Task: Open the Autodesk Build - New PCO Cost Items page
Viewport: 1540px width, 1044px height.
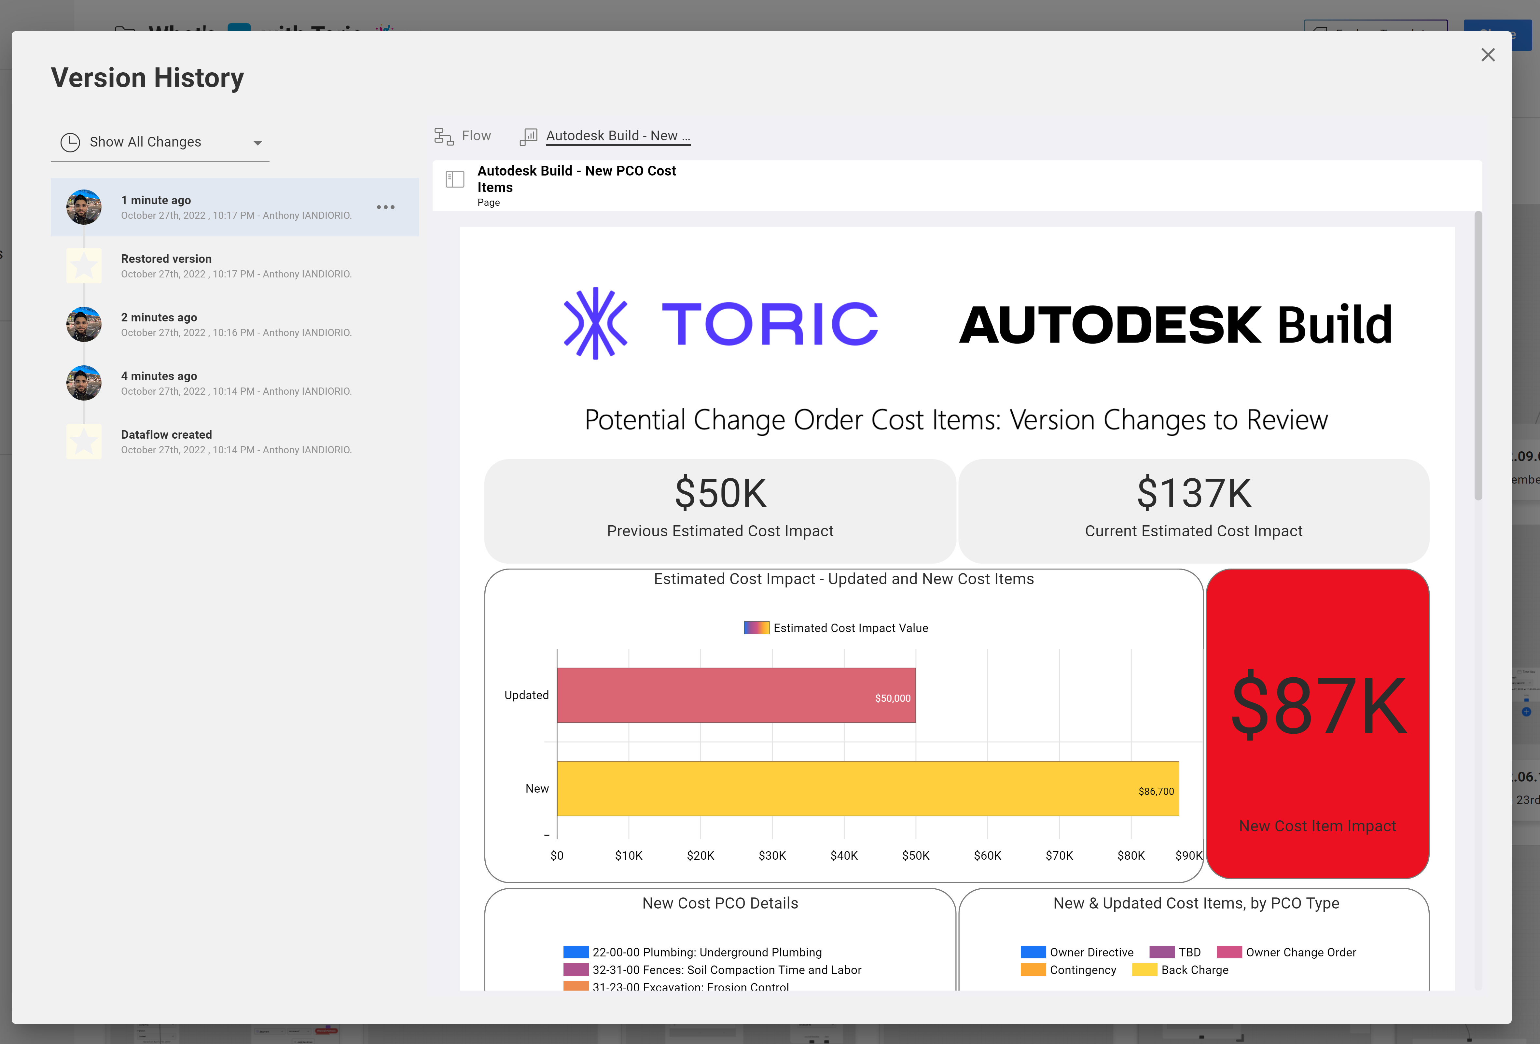Action: coord(576,179)
